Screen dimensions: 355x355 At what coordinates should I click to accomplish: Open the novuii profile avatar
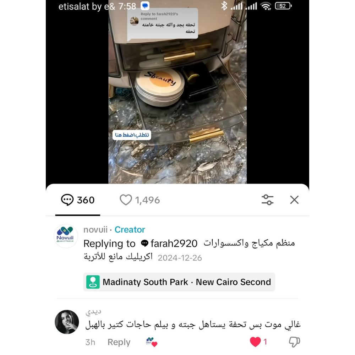coord(66,236)
